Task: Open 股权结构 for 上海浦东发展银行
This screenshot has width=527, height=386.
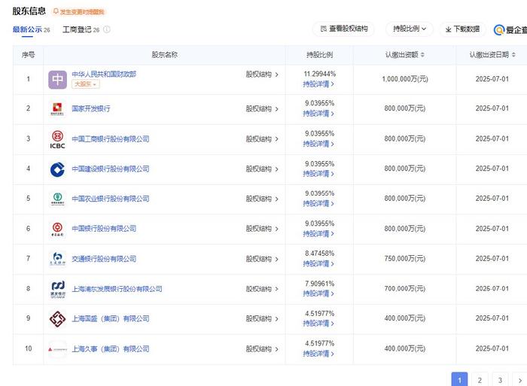Action: pyautogui.click(x=262, y=289)
